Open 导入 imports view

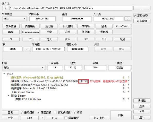coord(49,39)
